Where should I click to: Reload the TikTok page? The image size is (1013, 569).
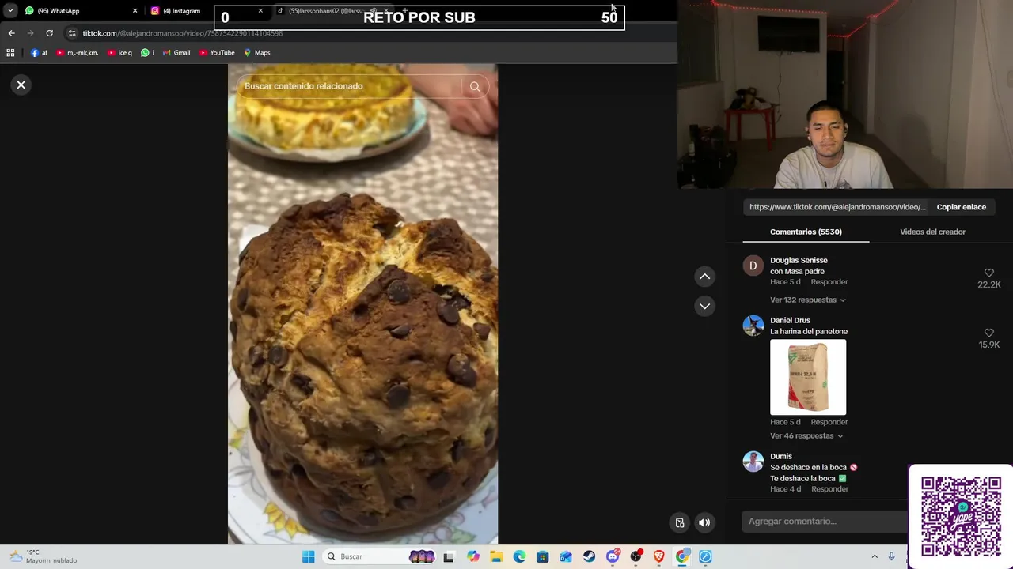[x=49, y=33]
